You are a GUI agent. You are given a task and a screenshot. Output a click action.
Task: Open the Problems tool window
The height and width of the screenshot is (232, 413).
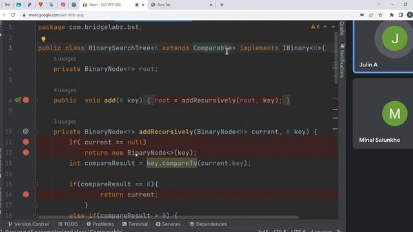coord(100,224)
